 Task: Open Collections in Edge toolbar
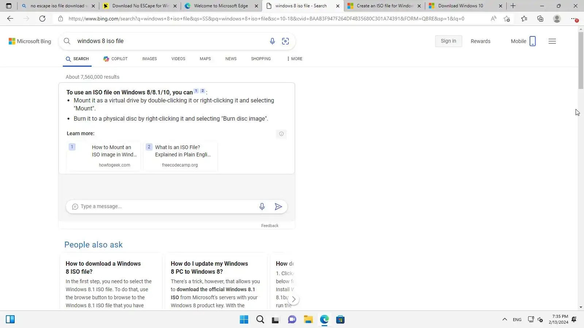tap(540, 19)
